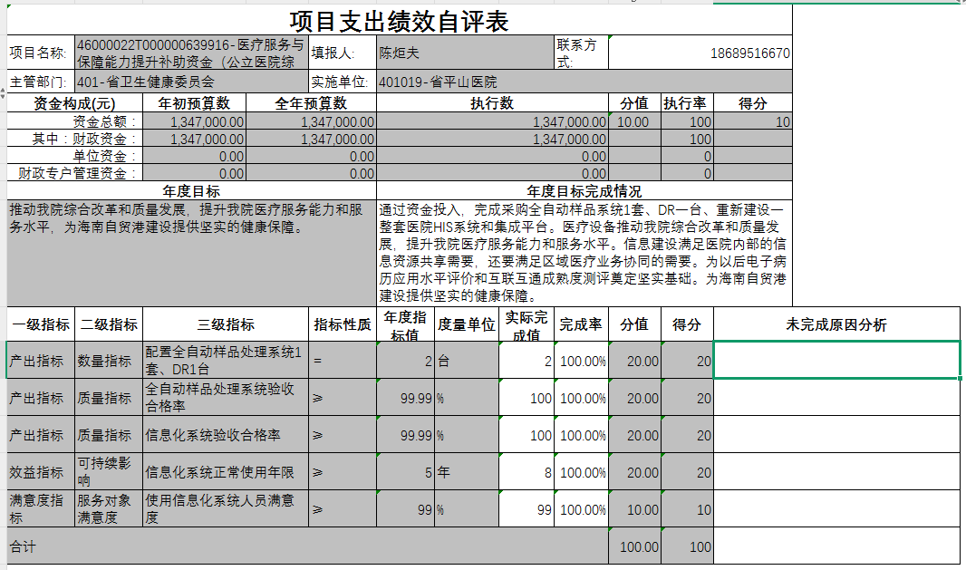The height and width of the screenshot is (570, 966).
Task: Select the 合计 label cell
Action: (307, 546)
